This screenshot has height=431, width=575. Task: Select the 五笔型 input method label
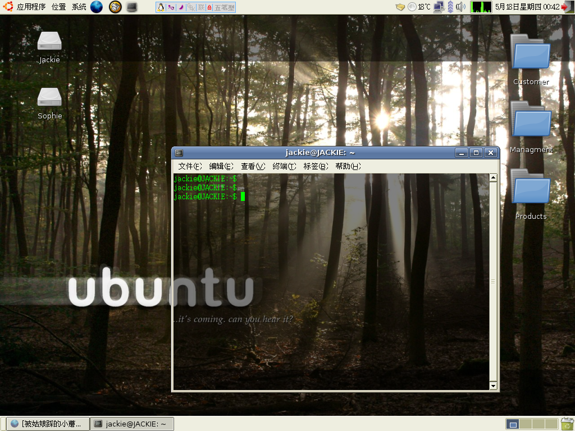(x=224, y=7)
